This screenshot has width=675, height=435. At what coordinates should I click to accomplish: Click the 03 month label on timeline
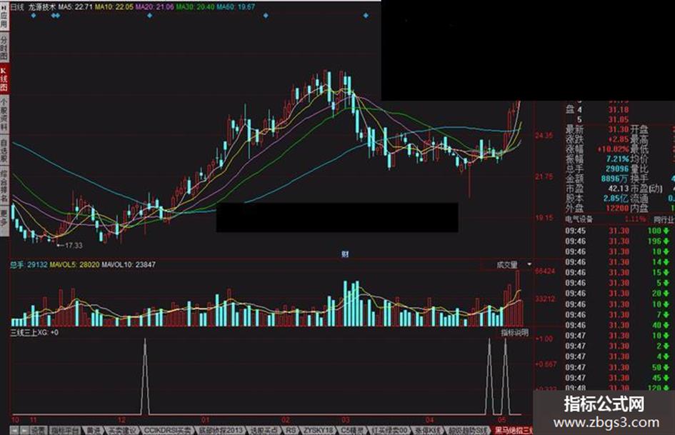pos(346,420)
